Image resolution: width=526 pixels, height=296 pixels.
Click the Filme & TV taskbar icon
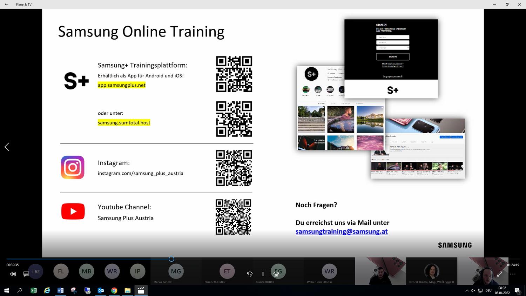pyautogui.click(x=141, y=290)
